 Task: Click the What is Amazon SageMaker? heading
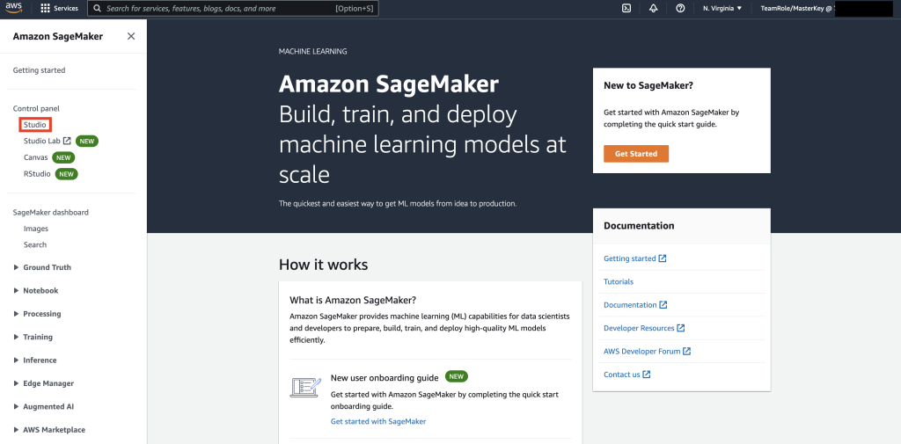(x=353, y=300)
